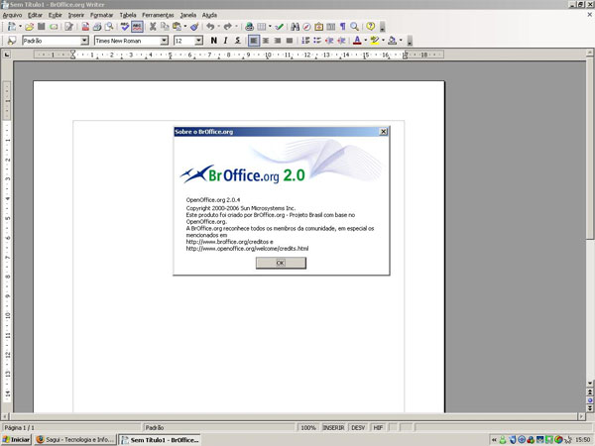This screenshot has height=446, width=595.
Task: Open a file with the folder icon
Action: (29, 27)
